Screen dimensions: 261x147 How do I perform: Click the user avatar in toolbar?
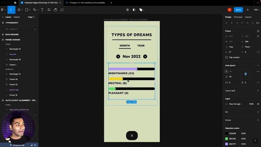tap(230, 10)
